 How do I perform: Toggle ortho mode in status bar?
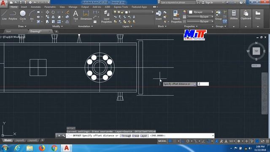click(x=183, y=141)
